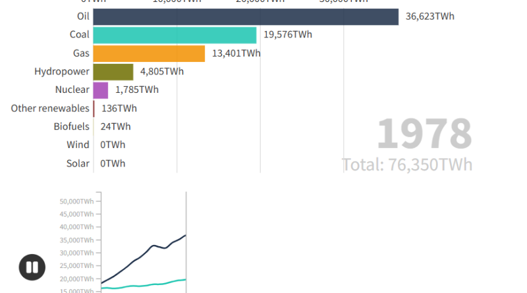Click the Wind category label

point(78,145)
